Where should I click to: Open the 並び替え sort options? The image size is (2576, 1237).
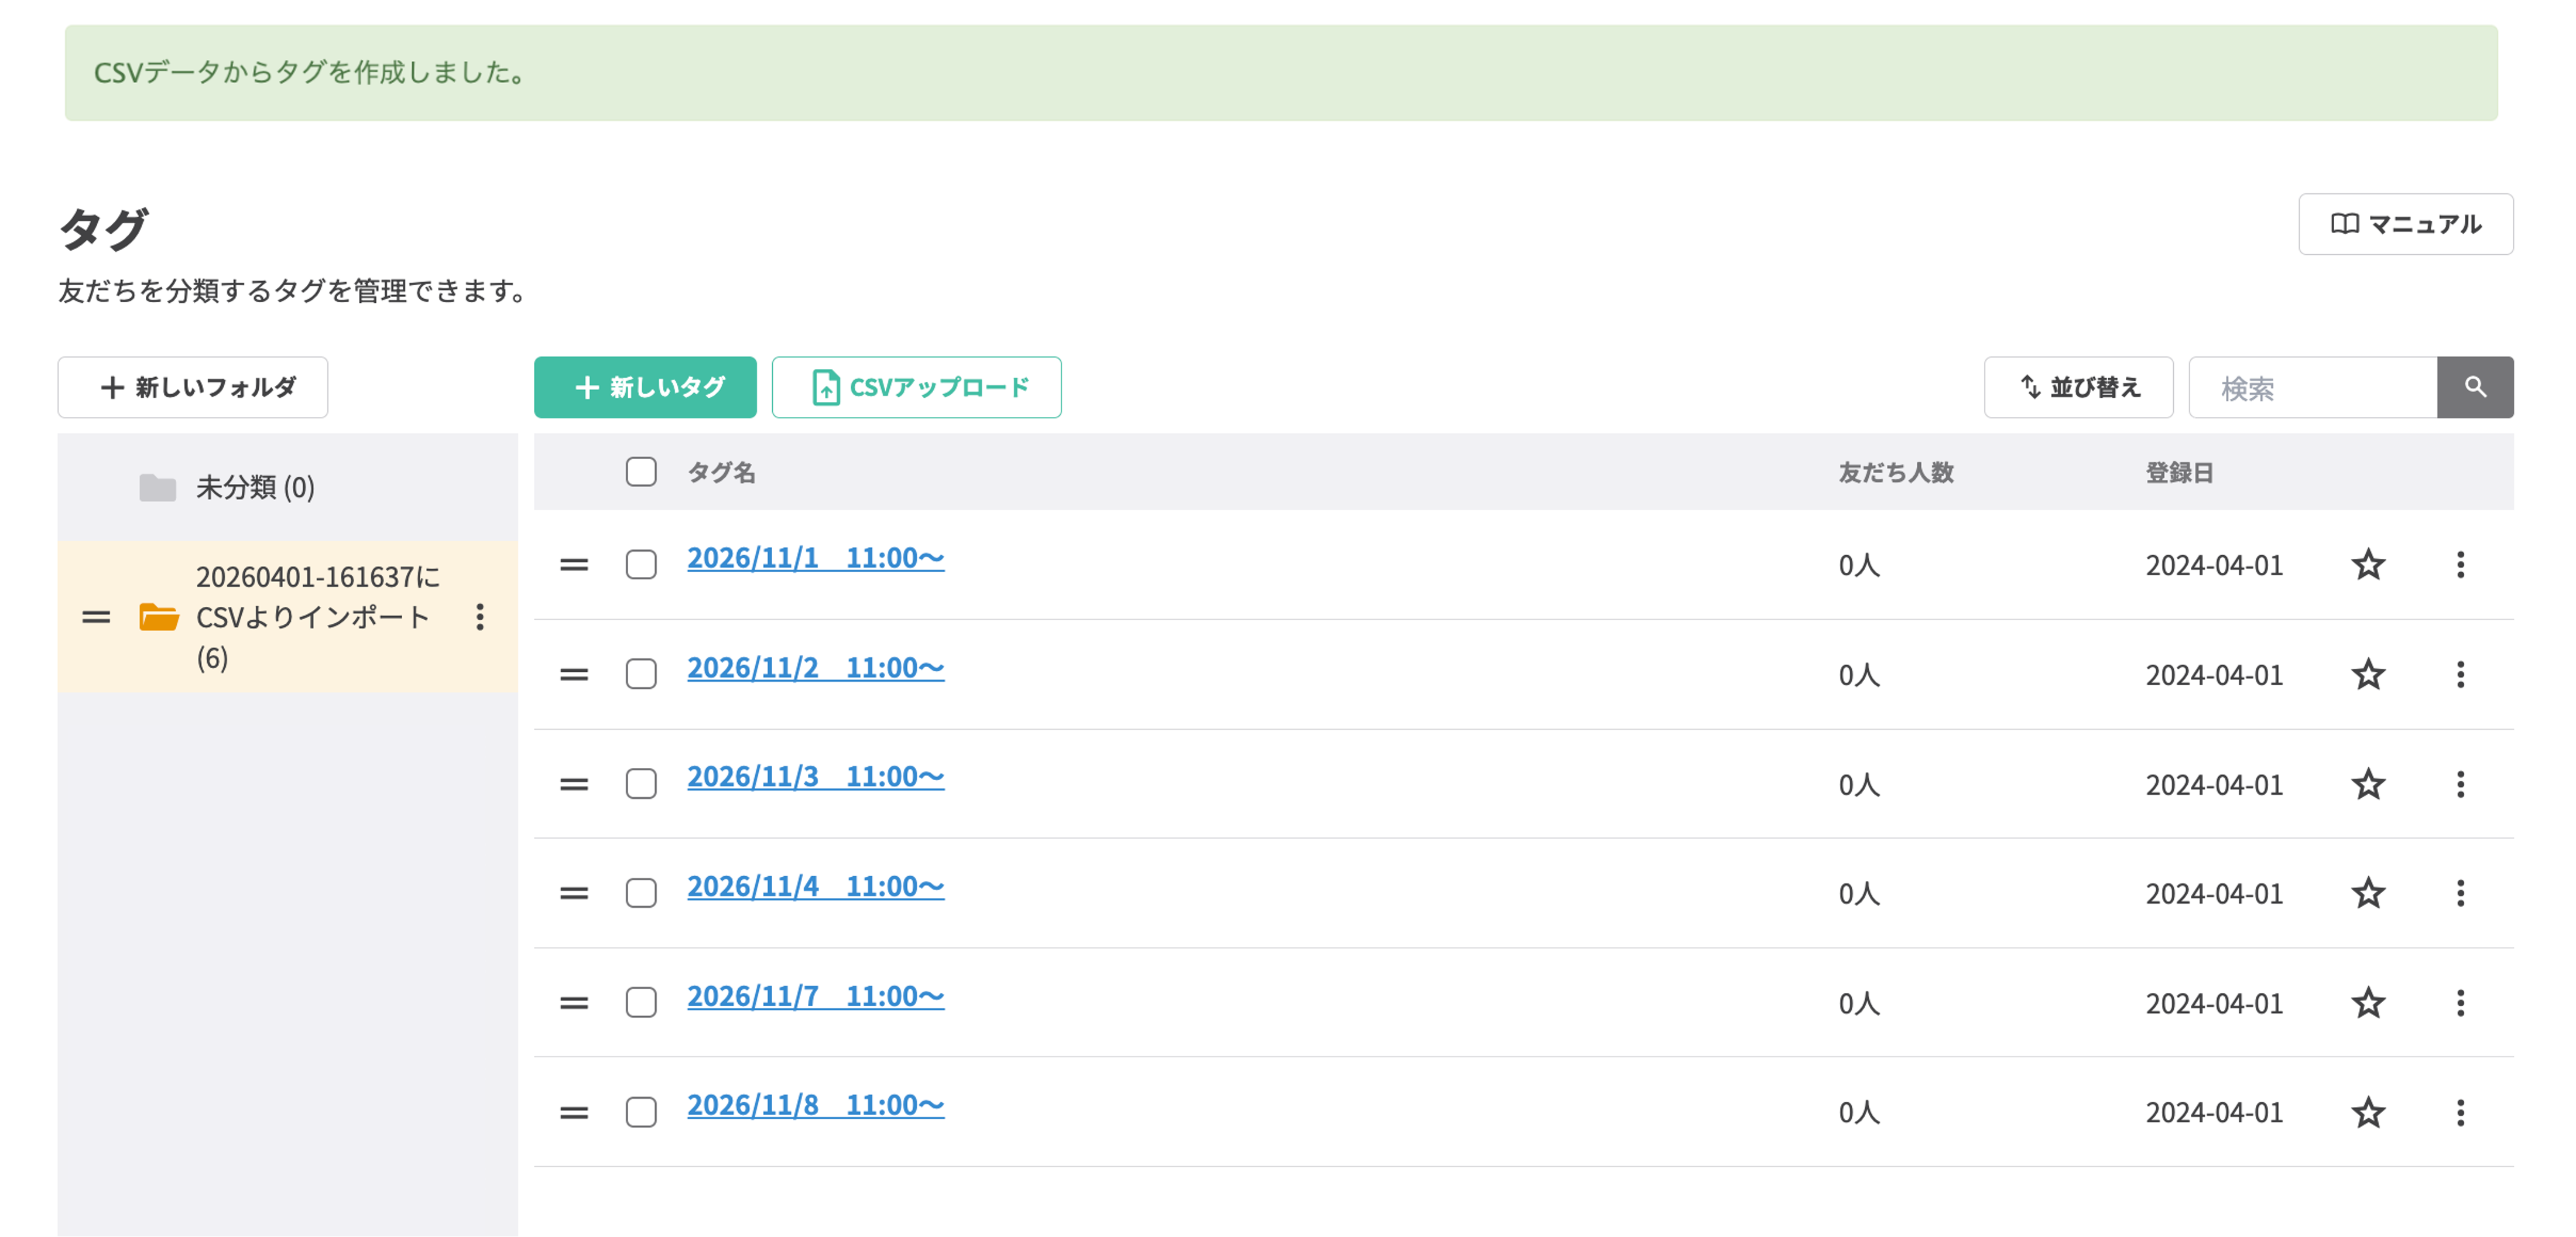click(2078, 387)
